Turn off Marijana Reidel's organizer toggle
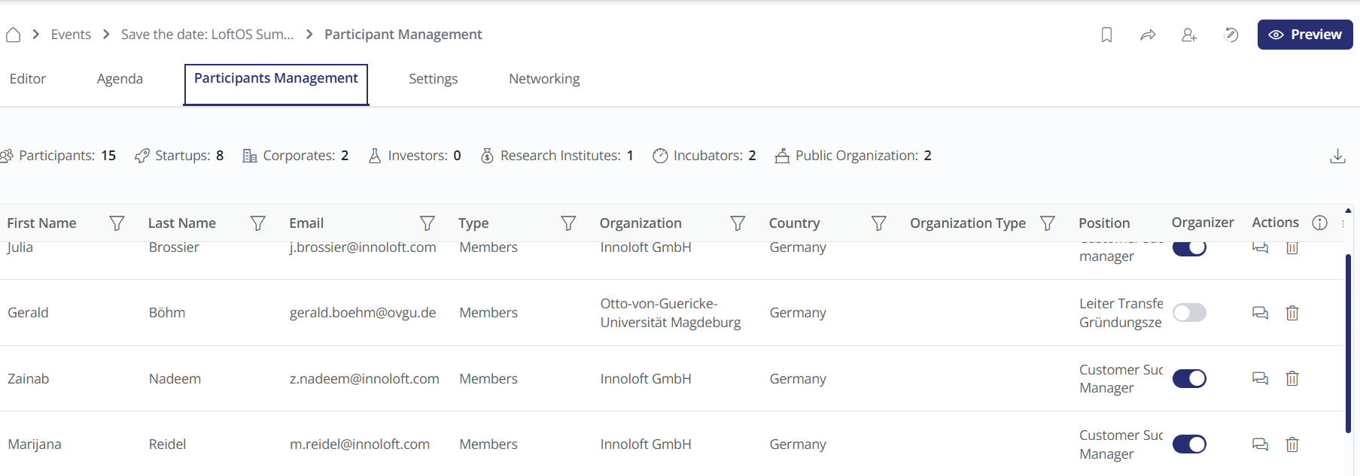The width and height of the screenshot is (1360, 476). point(1189,444)
